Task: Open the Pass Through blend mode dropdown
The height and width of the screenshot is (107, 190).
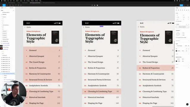Action: click(x=180, y=46)
